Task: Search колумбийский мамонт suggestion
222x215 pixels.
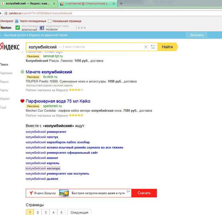Action: pos(42,158)
